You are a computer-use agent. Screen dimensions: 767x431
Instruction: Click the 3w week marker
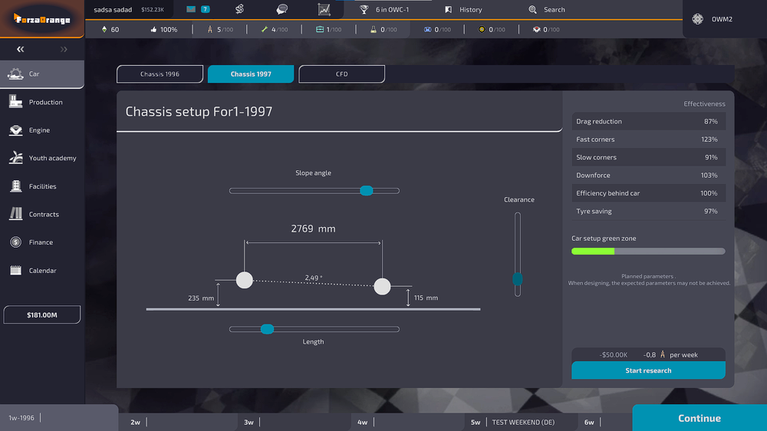click(x=249, y=423)
